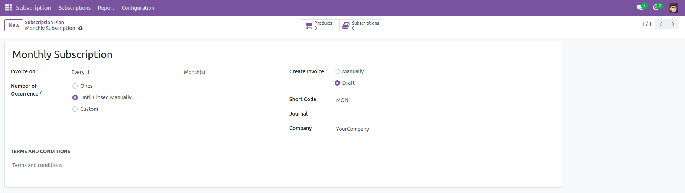685x193 pixels.
Task: Select the Ones occurrence option
Action: pos(75,86)
